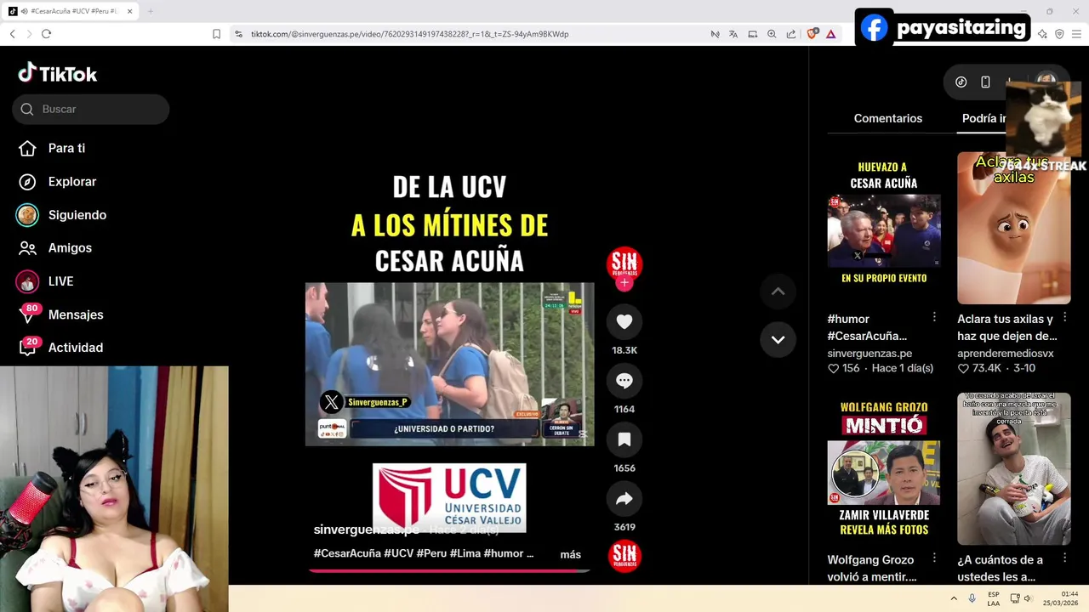Image resolution: width=1089 pixels, height=612 pixels.
Task: Share the video using the arrow icon
Action: coord(624,499)
